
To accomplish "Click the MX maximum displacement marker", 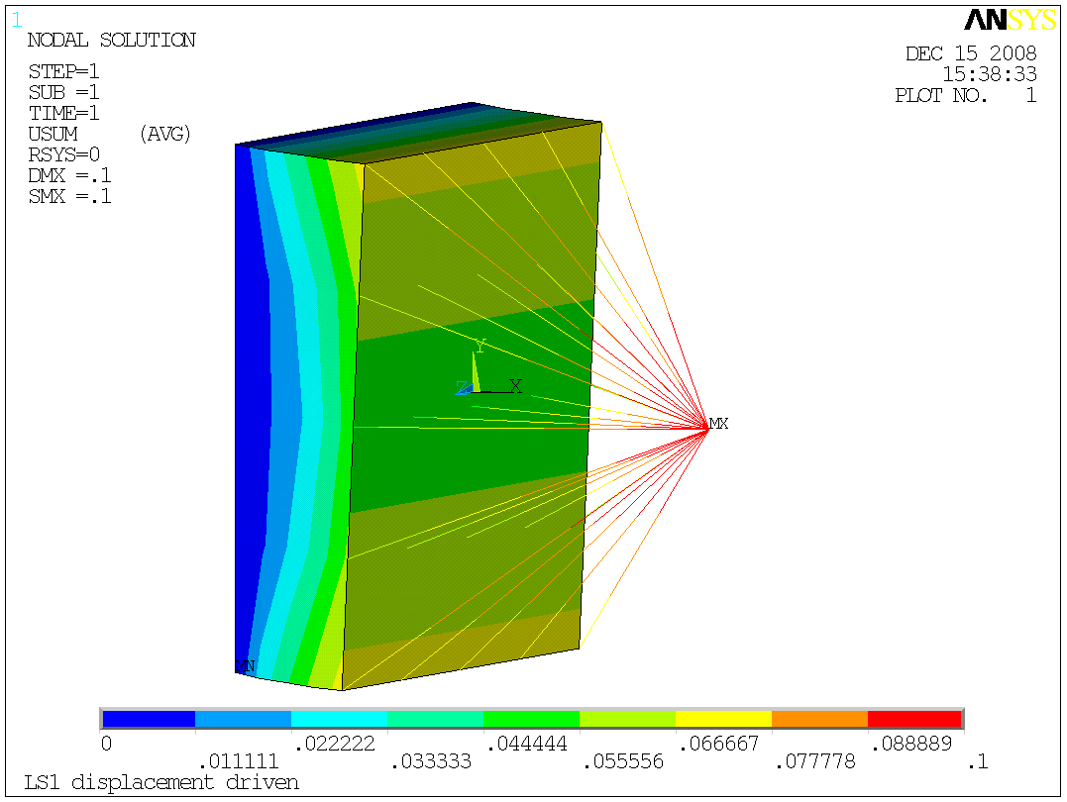I will pyautogui.click(x=718, y=424).
